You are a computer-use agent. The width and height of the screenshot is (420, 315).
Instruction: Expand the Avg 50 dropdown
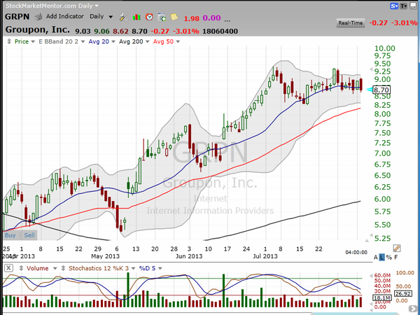click(178, 41)
